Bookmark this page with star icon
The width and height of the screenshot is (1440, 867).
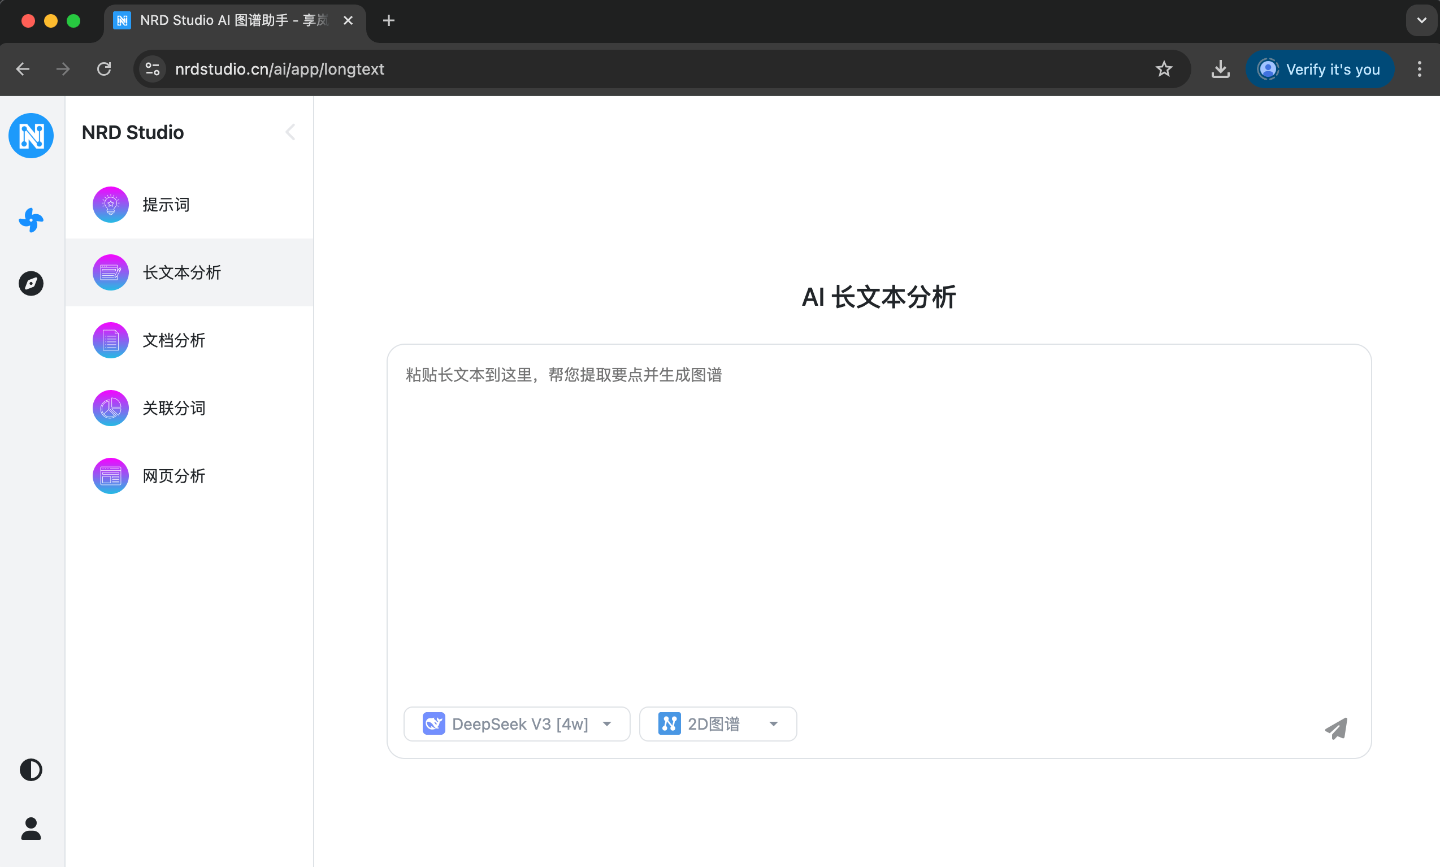[x=1164, y=69]
